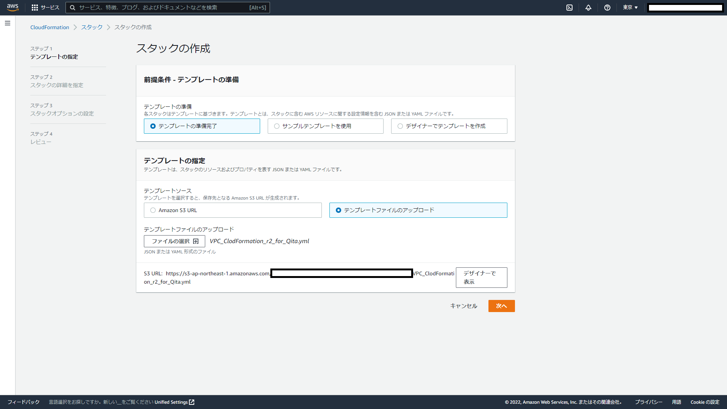The width and height of the screenshot is (727, 409).
Task: Open the Services grid menu icon
Action: click(x=35, y=8)
